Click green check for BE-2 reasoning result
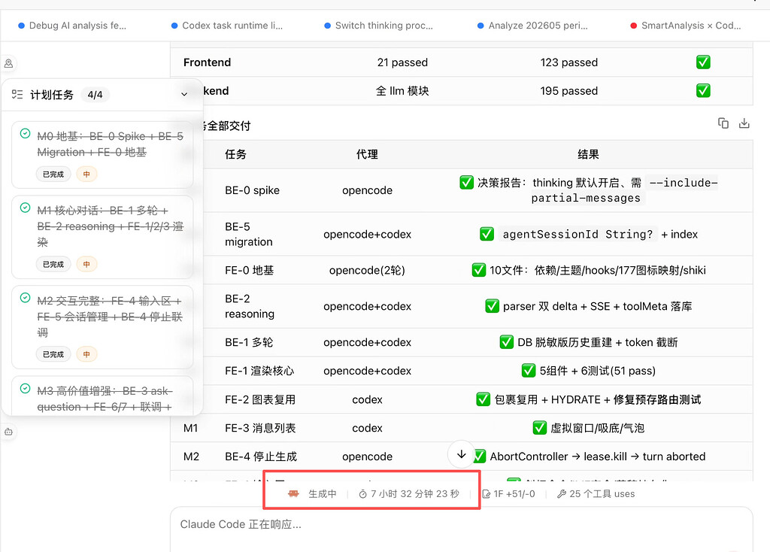Viewport: 770px width, 552px height. (x=492, y=306)
